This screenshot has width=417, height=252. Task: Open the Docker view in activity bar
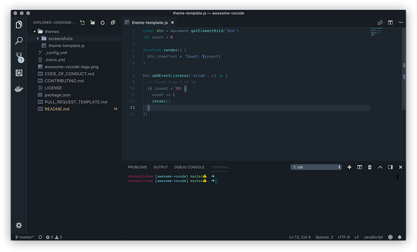point(19,89)
